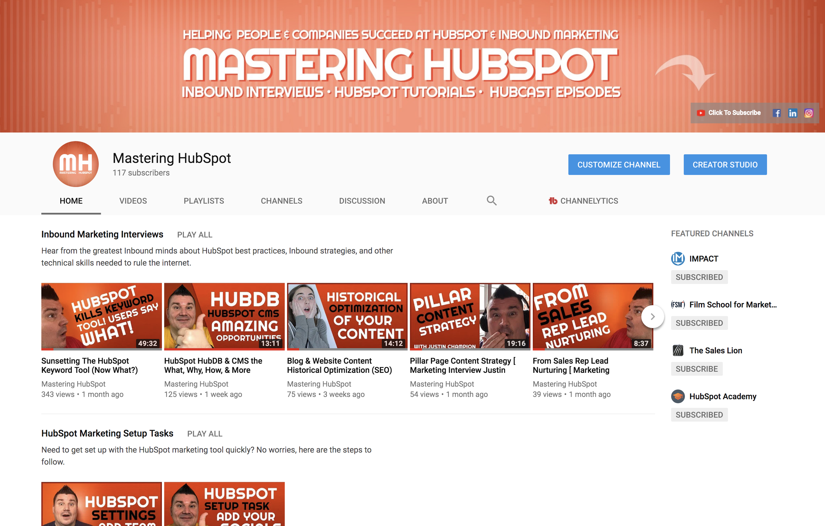The width and height of the screenshot is (825, 526).
Task: Click the 49:32 duration badge
Action: (x=147, y=343)
